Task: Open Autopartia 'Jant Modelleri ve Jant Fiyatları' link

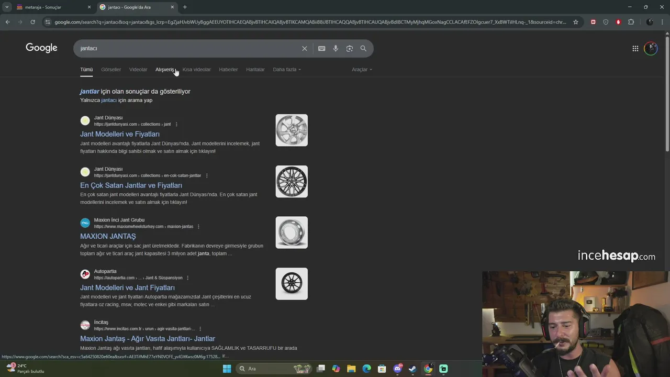Action: (127, 287)
